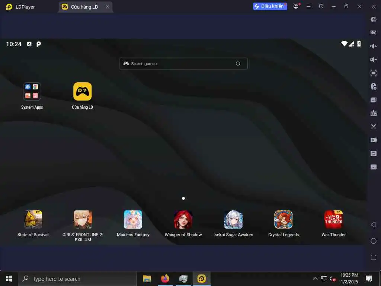Show more sidebar tools (three dots)
The height and width of the screenshot is (286, 381).
click(374, 167)
